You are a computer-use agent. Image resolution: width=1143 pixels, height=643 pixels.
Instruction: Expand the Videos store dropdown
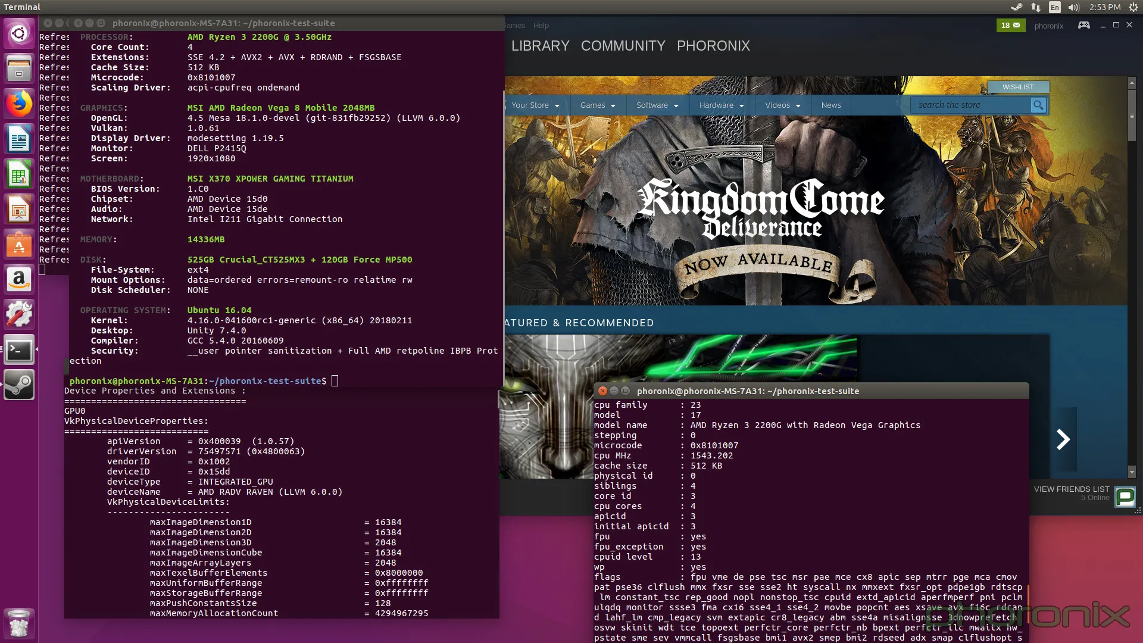[x=783, y=105]
